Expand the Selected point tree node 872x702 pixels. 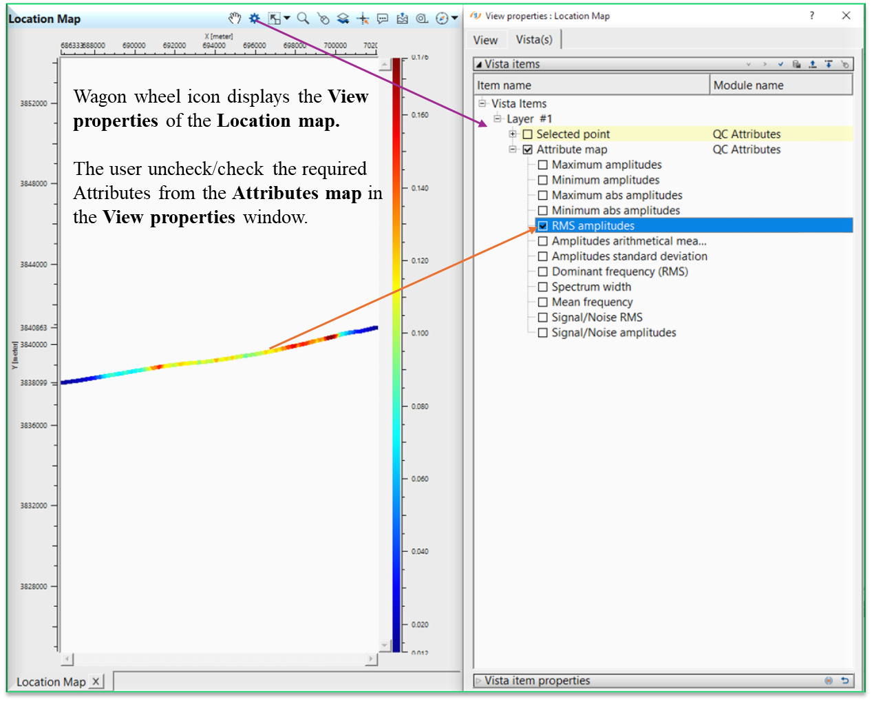[x=513, y=134]
